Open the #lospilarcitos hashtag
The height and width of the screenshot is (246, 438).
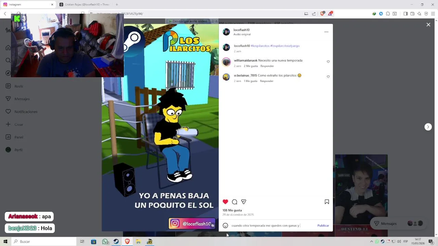pyautogui.click(x=260, y=46)
